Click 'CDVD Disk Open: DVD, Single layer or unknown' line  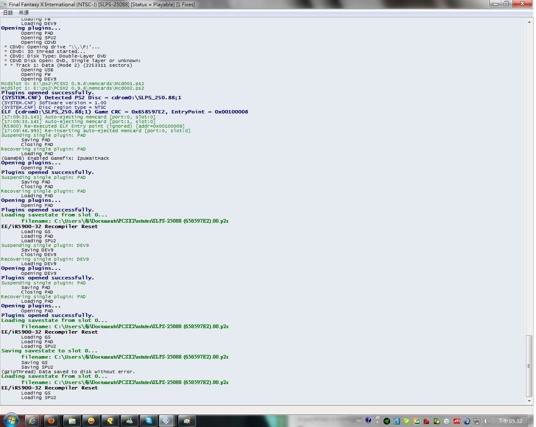73,61
